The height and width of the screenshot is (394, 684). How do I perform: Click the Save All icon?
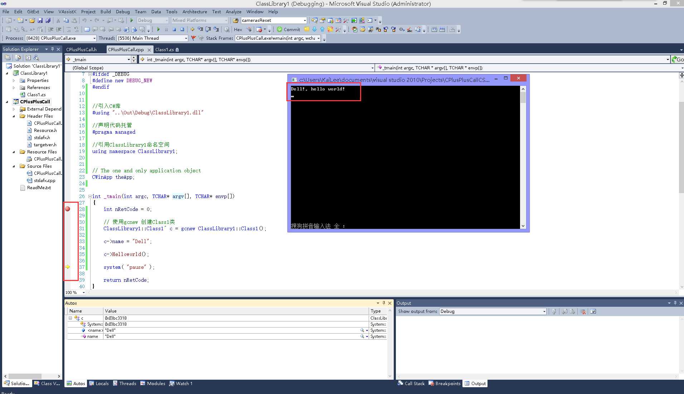tap(48, 20)
